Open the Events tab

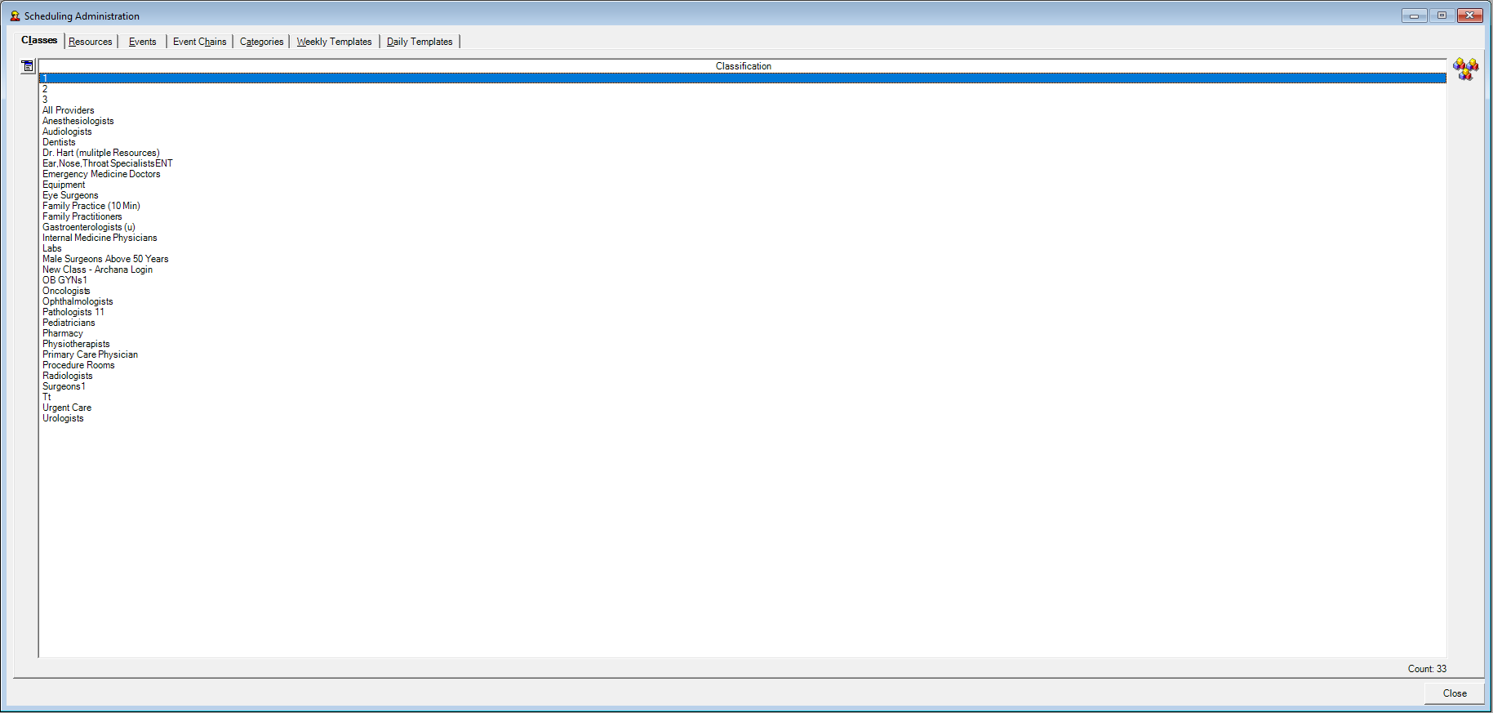(143, 42)
